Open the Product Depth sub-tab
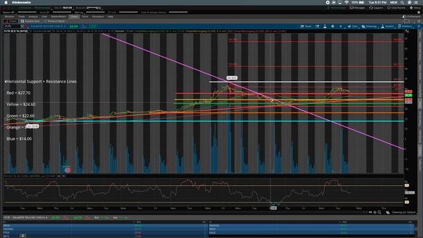423x238 pixels. (54, 21)
